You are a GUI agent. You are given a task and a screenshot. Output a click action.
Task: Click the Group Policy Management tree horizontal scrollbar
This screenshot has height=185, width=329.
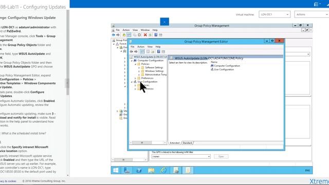130,160
